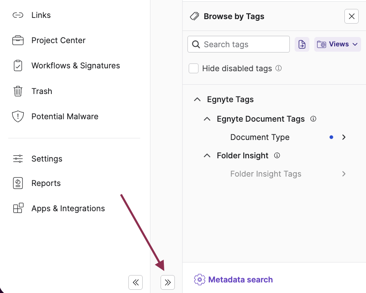Open the Potential Malware section

65,116
